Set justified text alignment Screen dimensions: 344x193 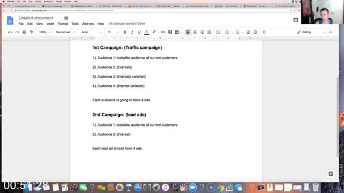click(209, 32)
